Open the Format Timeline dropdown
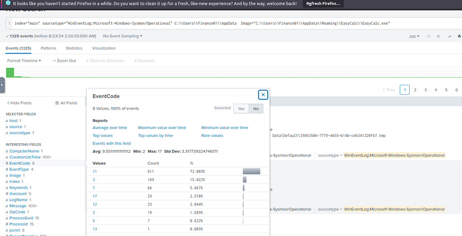 point(24,61)
